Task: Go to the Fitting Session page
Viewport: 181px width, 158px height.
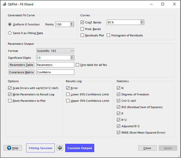Action: (40, 148)
